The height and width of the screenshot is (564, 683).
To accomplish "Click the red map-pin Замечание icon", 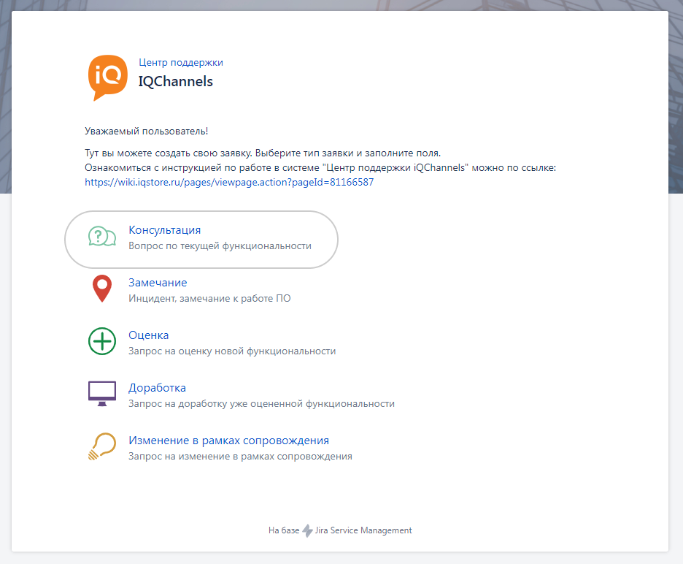I will click(x=102, y=289).
